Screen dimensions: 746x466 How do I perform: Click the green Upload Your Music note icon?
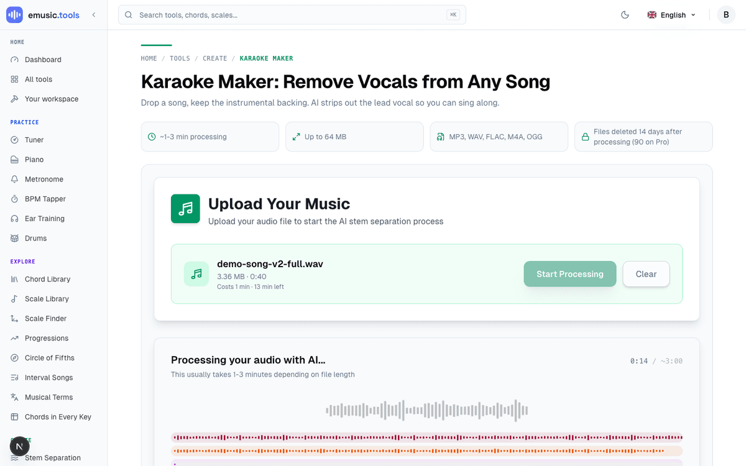pyautogui.click(x=185, y=209)
